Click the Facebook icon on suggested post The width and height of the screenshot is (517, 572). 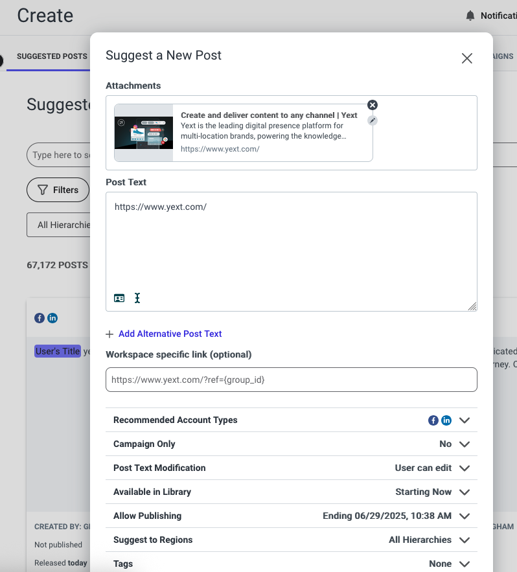40,318
